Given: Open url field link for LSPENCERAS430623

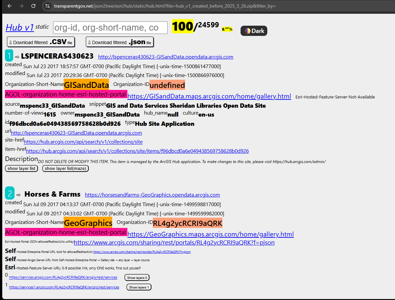Looking at the screenshot, I should [x=76, y=133].
